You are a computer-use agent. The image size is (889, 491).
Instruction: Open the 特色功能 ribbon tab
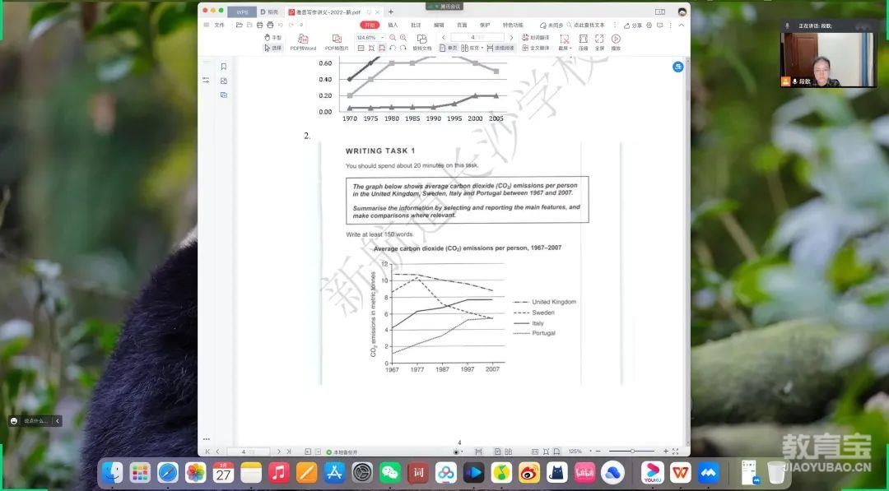513,25
